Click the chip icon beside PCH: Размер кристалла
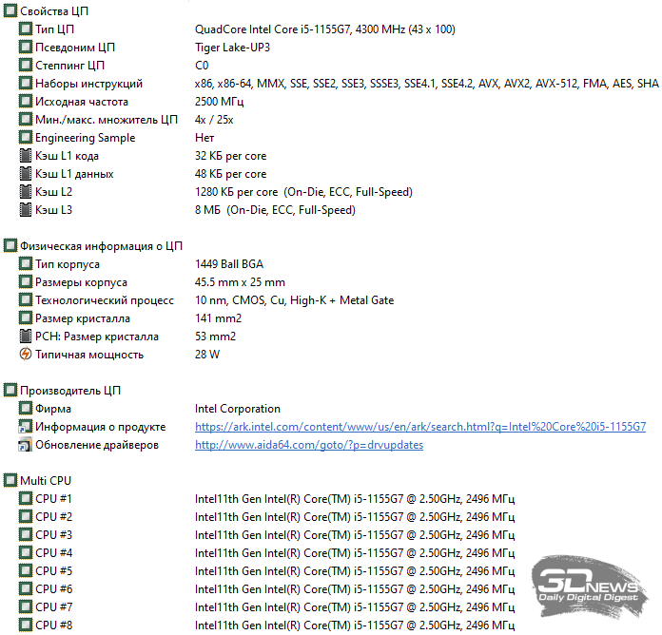This screenshot has width=662, height=635. [26, 337]
